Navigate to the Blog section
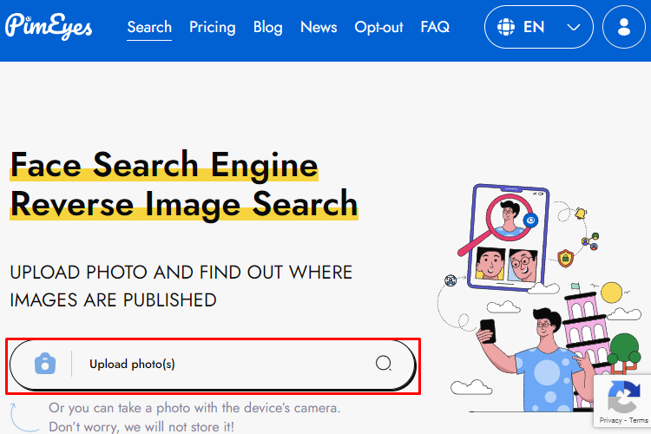Screen dimensions: 651x434 coord(268,27)
